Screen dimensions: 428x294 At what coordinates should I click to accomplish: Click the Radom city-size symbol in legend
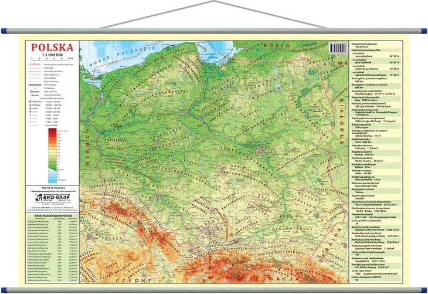click(x=30, y=111)
